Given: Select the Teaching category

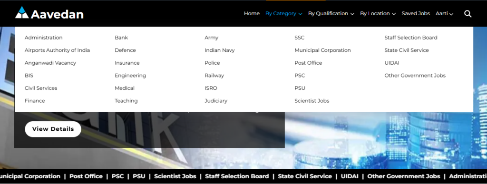Looking at the screenshot, I should click(126, 101).
